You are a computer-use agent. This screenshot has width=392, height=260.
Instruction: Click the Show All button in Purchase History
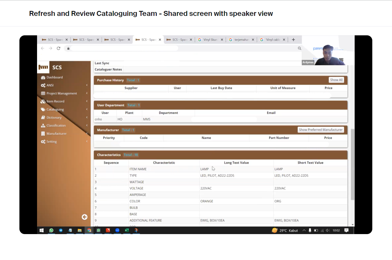[x=336, y=80]
